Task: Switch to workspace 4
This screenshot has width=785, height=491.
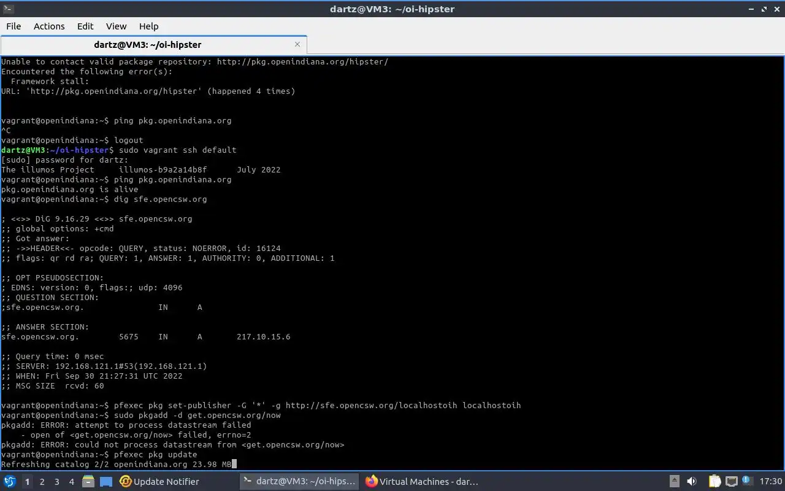Action: [71, 482]
